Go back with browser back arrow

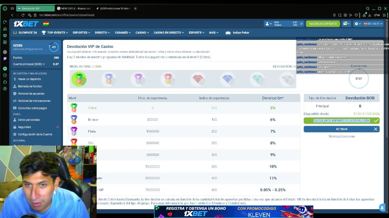[12, 15]
